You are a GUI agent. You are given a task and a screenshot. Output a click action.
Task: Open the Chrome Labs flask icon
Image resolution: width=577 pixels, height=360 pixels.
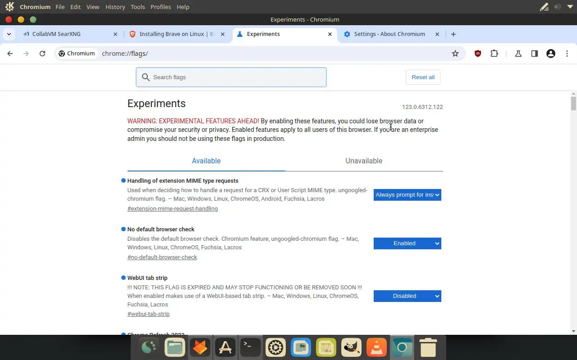518,54
